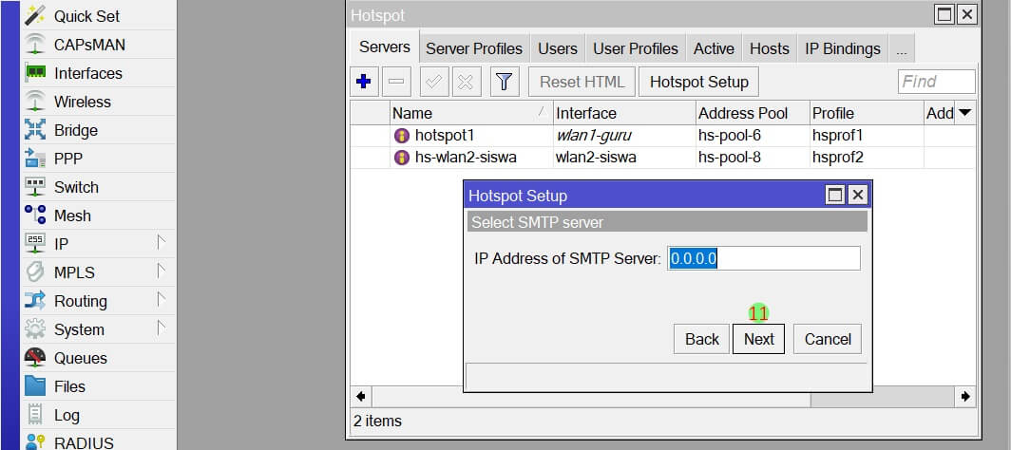
Task: Select the Bridge sidebar item
Action: 75,130
